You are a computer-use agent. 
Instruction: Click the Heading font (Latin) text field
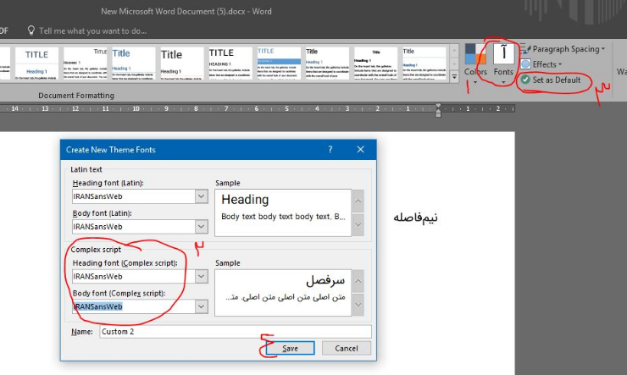coord(134,196)
